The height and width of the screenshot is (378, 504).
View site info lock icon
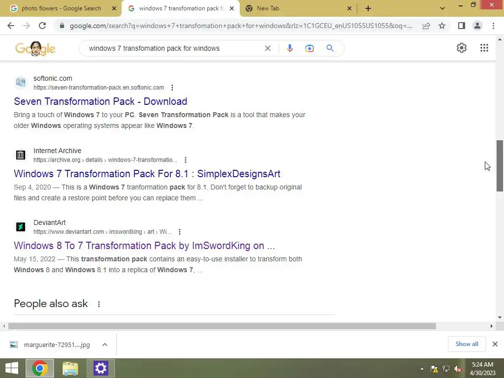(x=62, y=26)
